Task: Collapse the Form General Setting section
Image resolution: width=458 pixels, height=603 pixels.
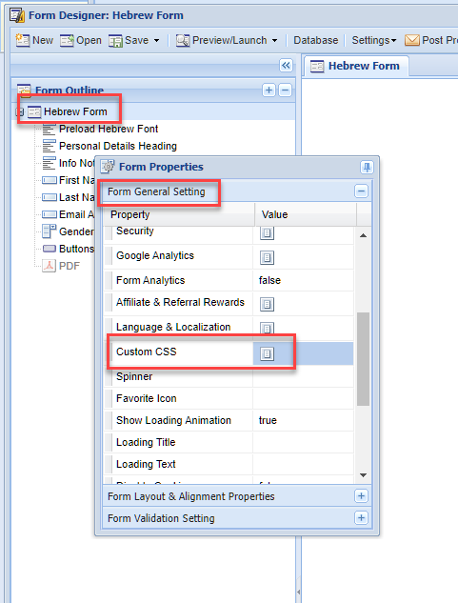Action: click(x=361, y=191)
